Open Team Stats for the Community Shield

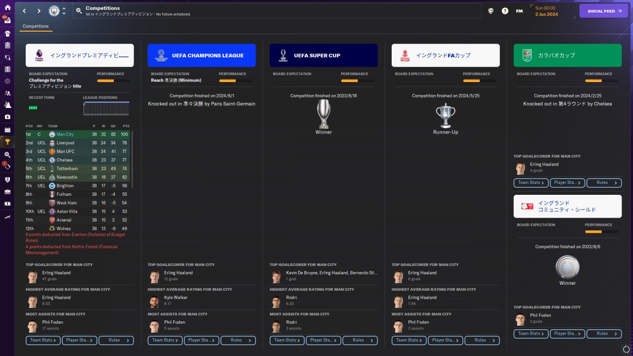(531, 334)
